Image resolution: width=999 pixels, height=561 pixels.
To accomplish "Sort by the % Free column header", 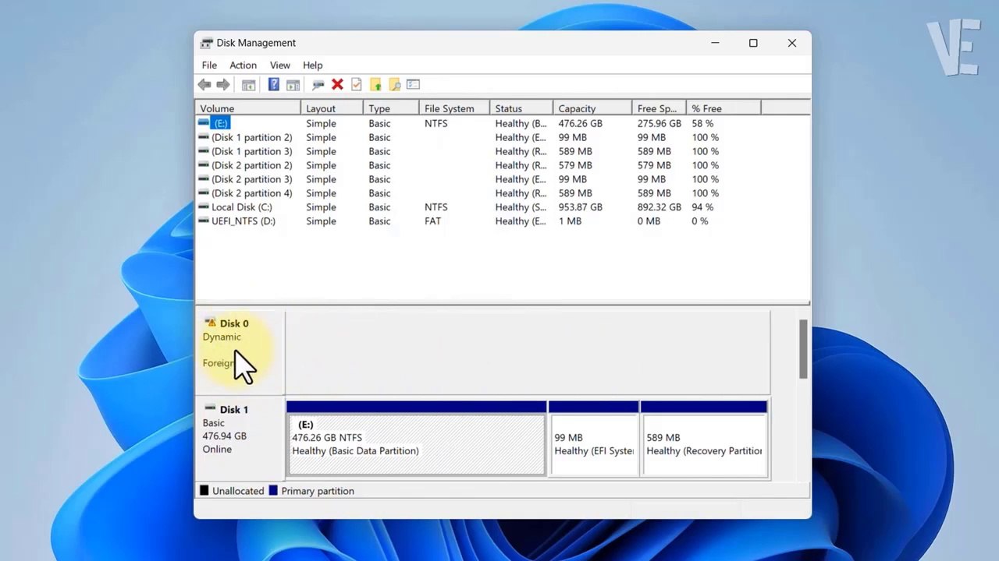I will 723,108.
